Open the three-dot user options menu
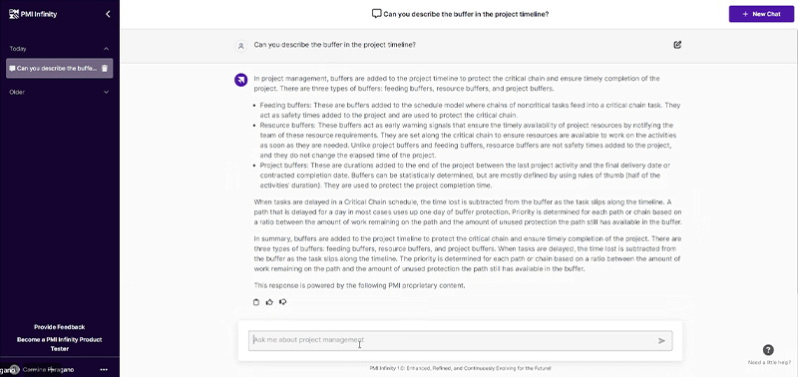The image size is (798, 377). tap(104, 370)
